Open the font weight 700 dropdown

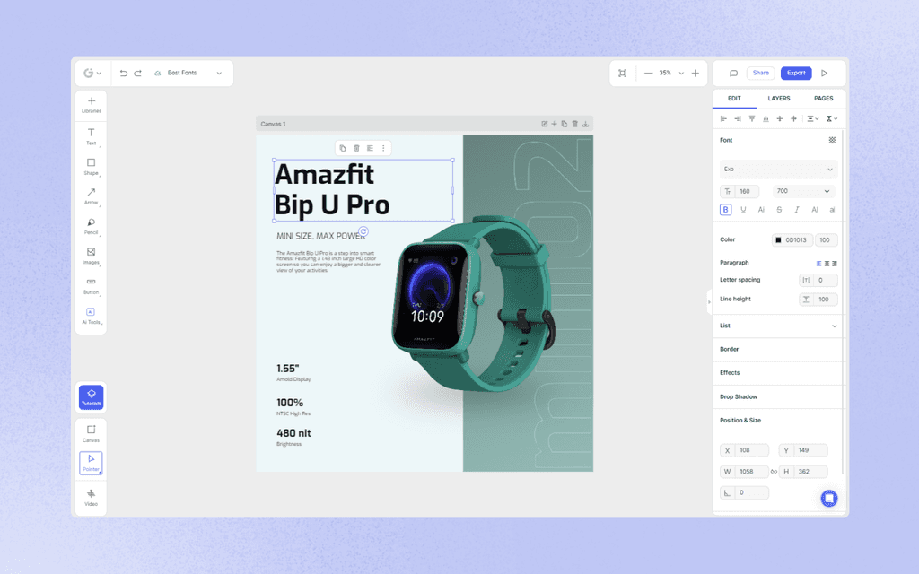802,190
